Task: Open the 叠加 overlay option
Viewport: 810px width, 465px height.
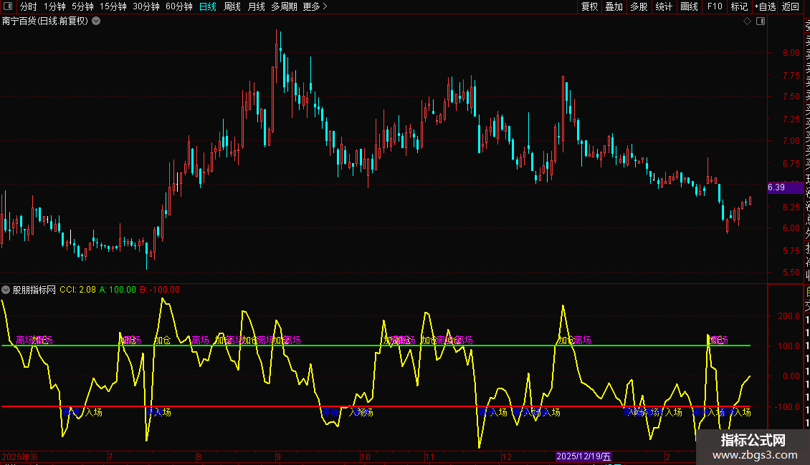Action: tap(614, 6)
